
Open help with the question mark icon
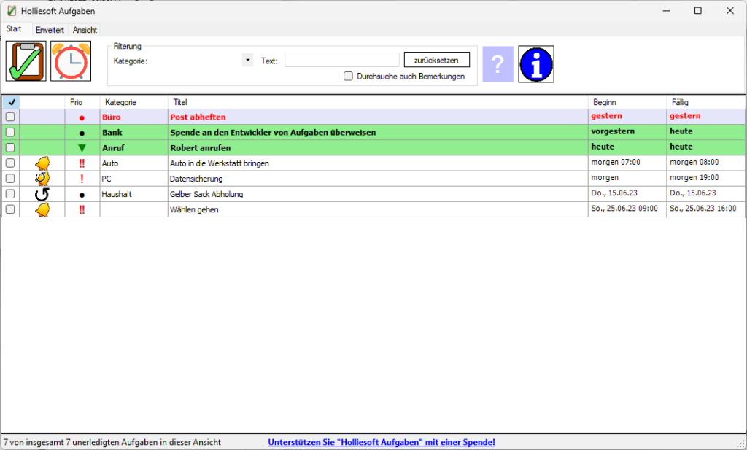coord(498,64)
